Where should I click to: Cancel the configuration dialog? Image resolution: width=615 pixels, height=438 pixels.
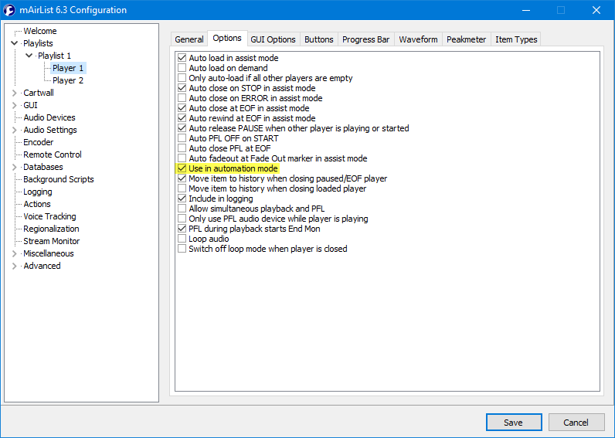[x=576, y=423]
